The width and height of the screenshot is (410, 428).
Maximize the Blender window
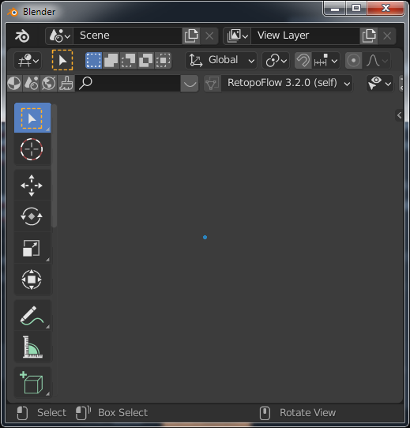[x=356, y=8]
